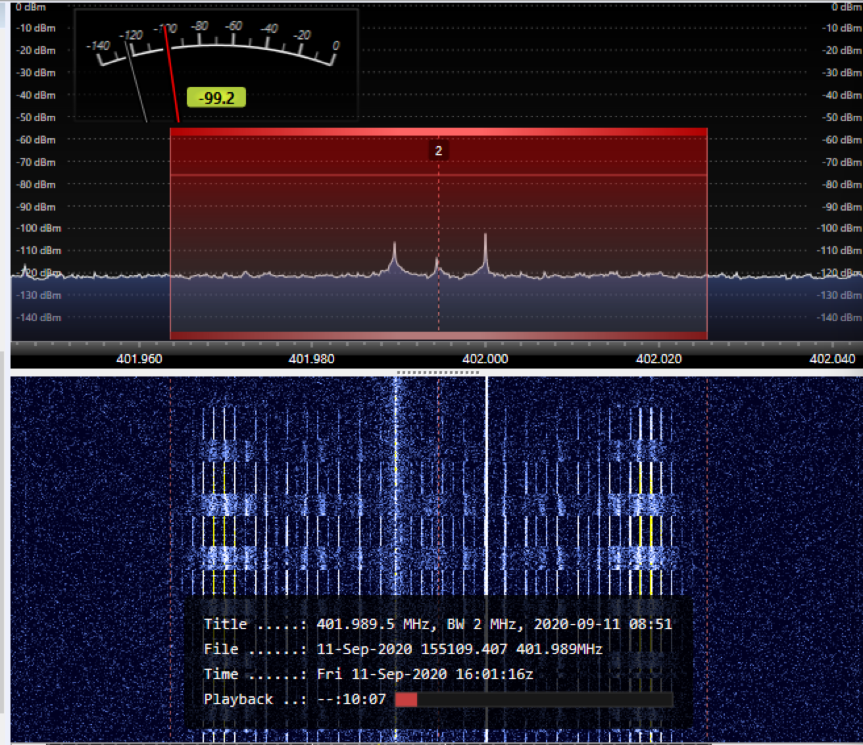The width and height of the screenshot is (863, 745).
Task: Click the 402.040 frequency scale label
Action: pyautogui.click(x=832, y=359)
